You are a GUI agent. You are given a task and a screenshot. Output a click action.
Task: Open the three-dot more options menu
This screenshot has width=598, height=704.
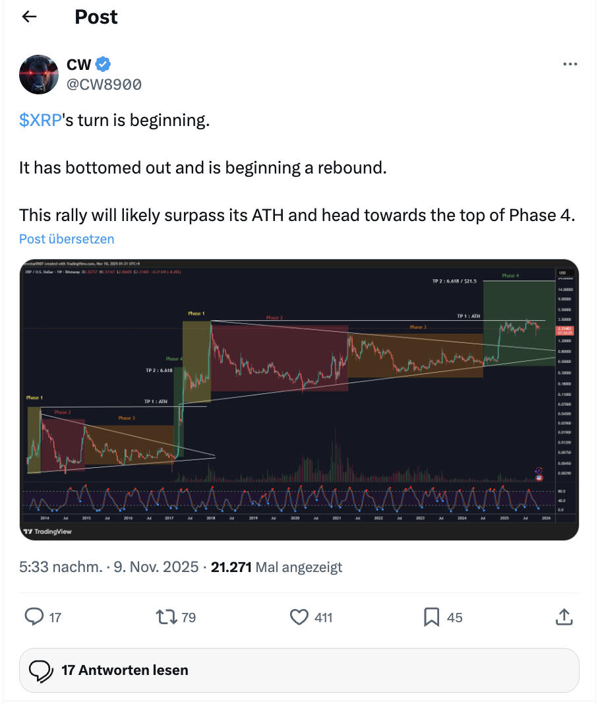click(570, 65)
